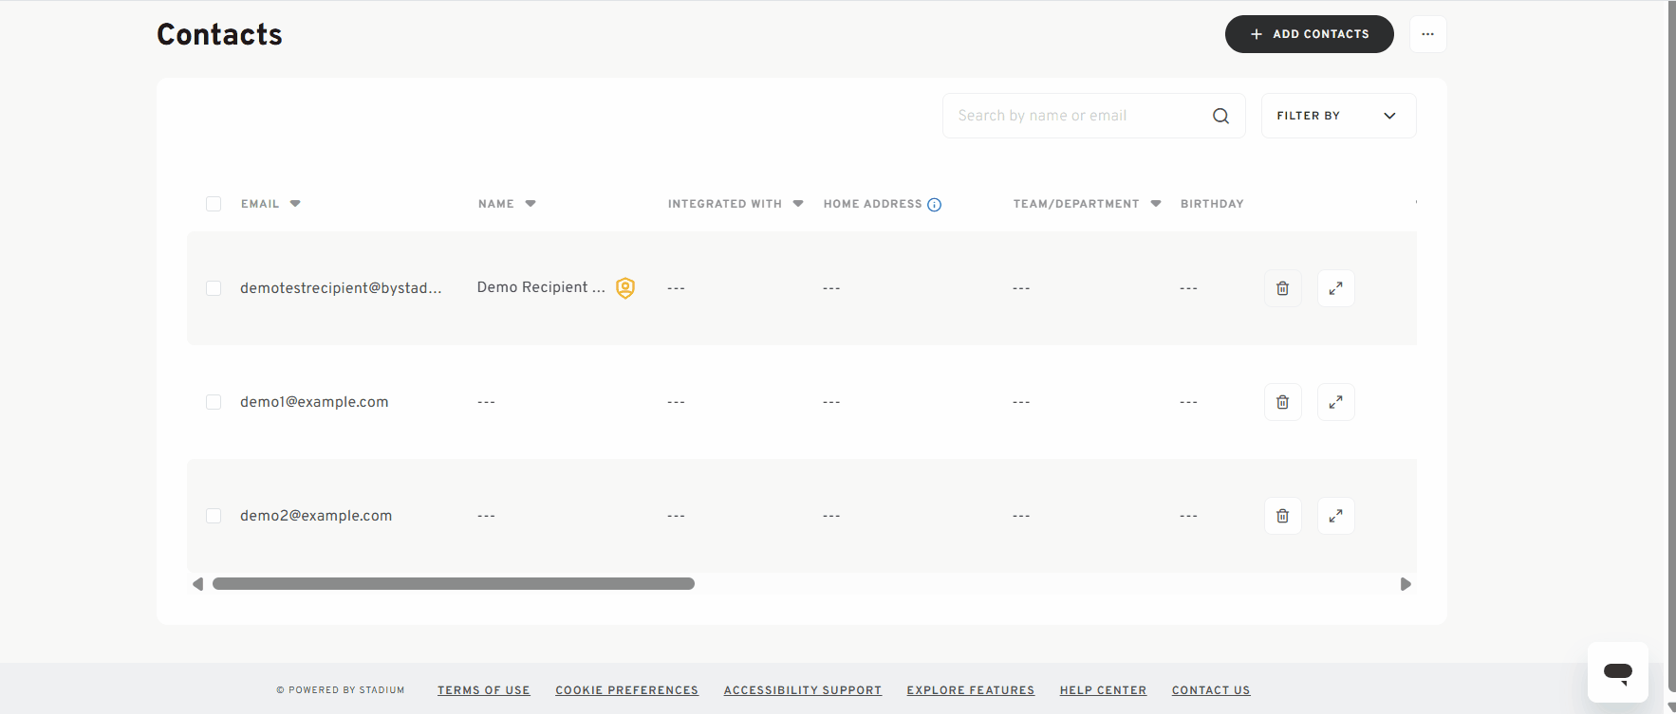This screenshot has height=714, width=1676.
Task: Click the right arrow of horizontal scrollbar
Action: (x=1406, y=584)
